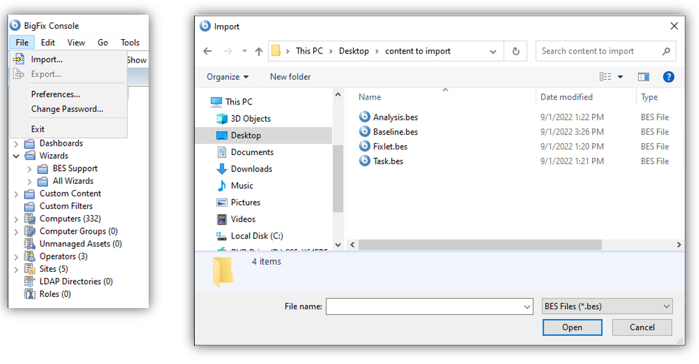The image size is (699, 364).
Task: Select the Baseline.bes file
Action: point(395,132)
